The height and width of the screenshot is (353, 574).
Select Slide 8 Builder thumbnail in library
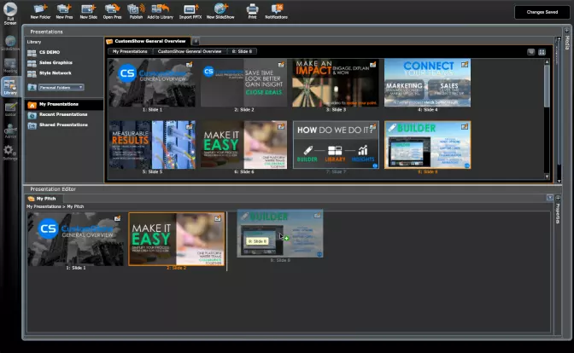click(428, 145)
